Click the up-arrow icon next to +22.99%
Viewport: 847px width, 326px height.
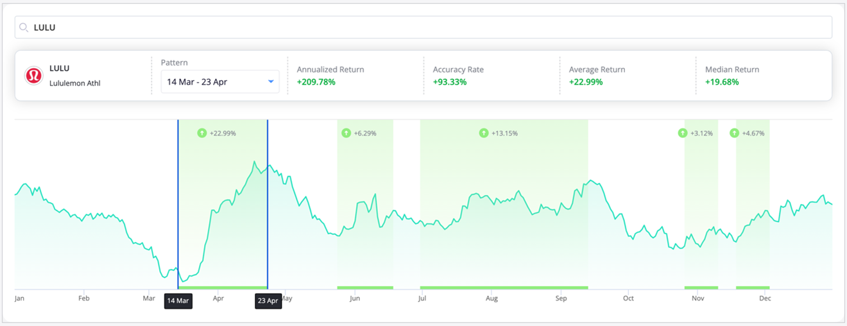click(202, 133)
